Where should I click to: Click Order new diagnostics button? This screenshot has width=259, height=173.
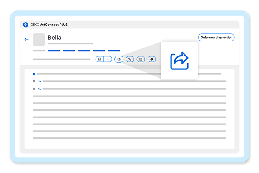click(216, 38)
